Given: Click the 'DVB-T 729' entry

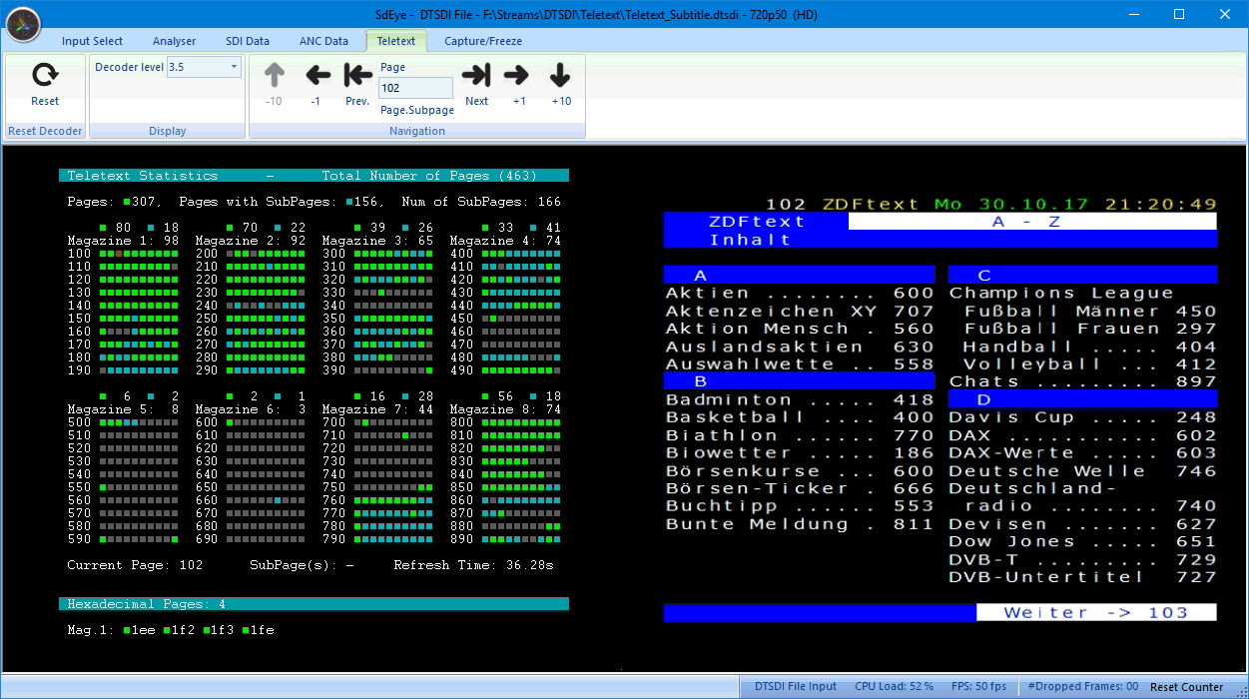Looking at the screenshot, I should click(1083, 559).
